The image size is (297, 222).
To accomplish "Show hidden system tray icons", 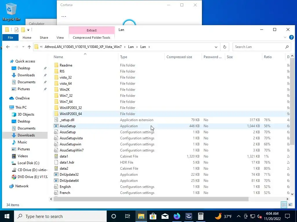I will [x=239, y=216].
